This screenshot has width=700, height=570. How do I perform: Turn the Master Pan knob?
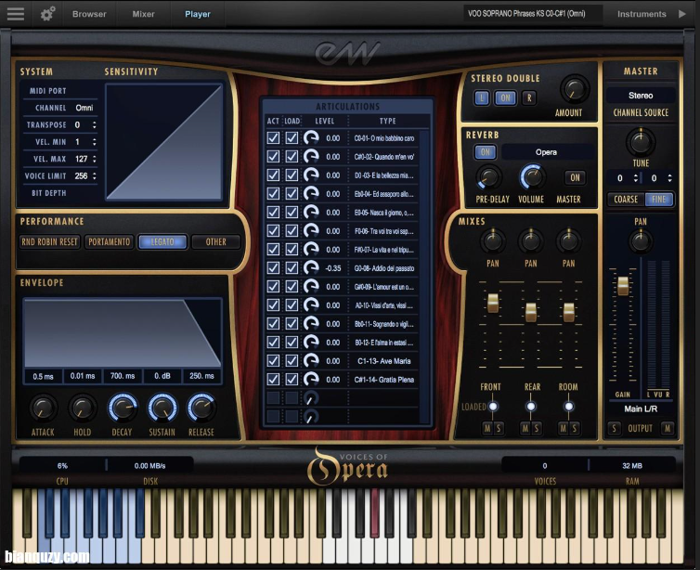pyautogui.click(x=641, y=241)
